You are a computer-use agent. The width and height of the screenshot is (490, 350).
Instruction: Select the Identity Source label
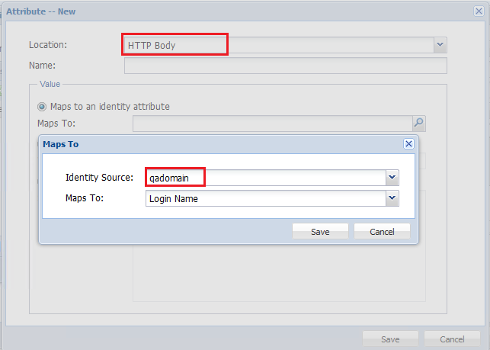coord(99,178)
